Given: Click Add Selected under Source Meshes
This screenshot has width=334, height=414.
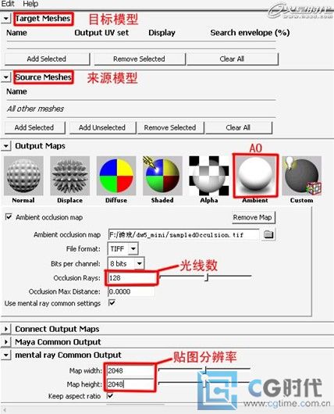Looking at the screenshot, I should coord(34,127).
